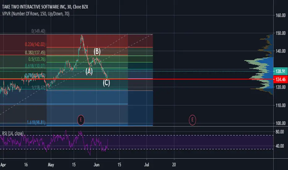Click the 160.00 price axis label
288x170 pixels.
click(281, 15)
